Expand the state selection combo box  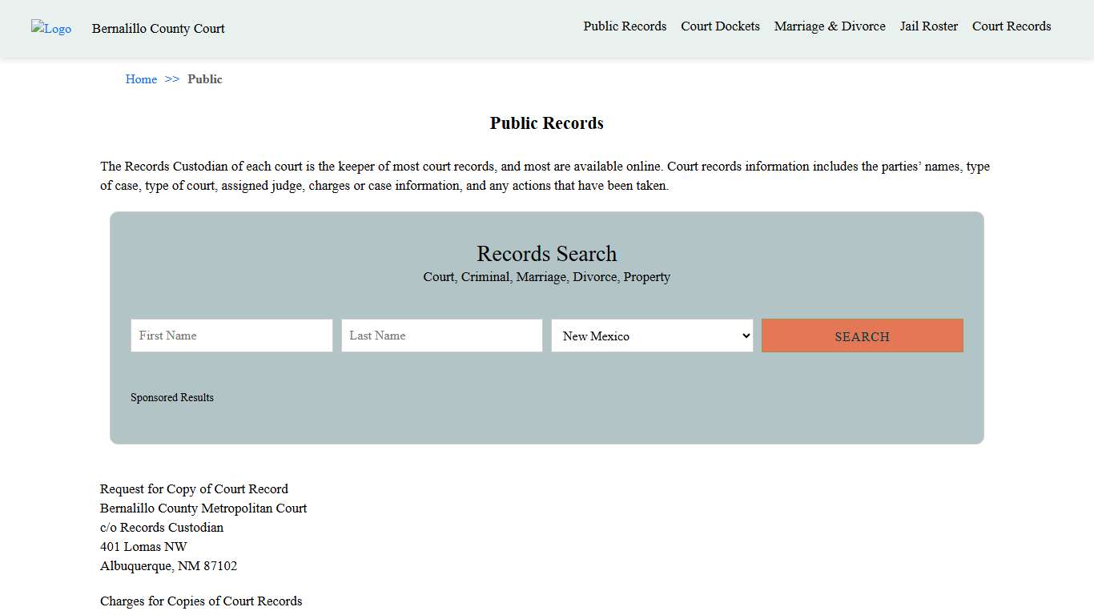(x=651, y=336)
